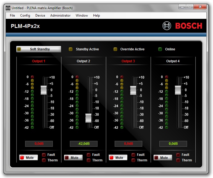Image resolution: width=213 pixels, height=178 pixels.
Task: Click the Output 2 -12 meter LED
Action: click(x=77, y=91)
